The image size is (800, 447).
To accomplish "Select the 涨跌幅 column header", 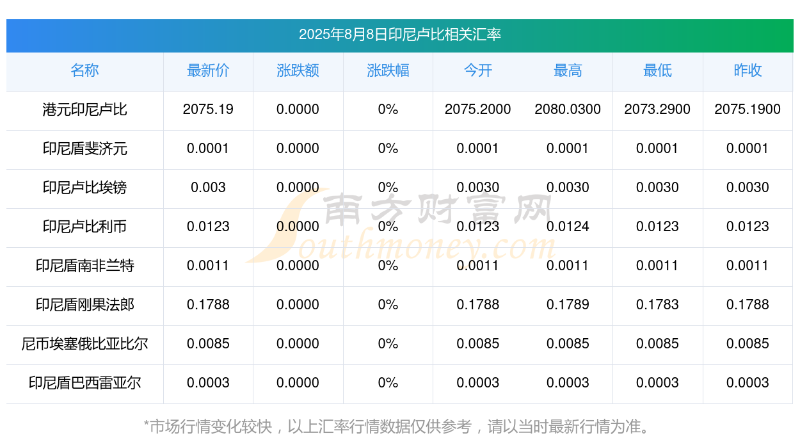I will pos(388,70).
